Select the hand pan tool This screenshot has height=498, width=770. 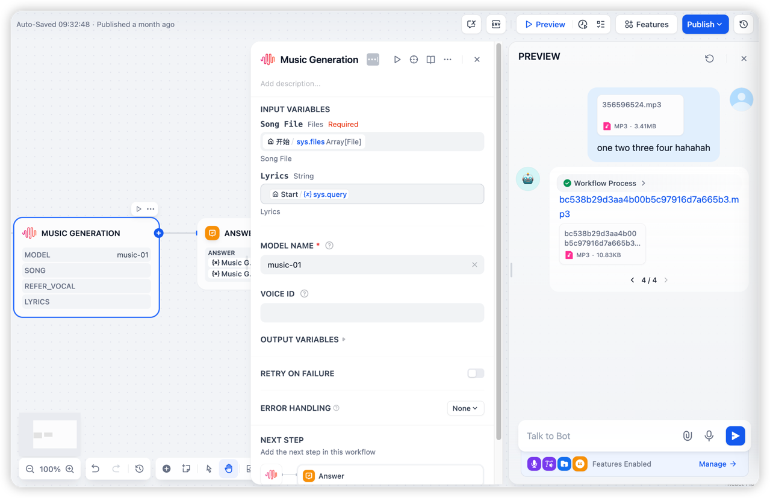pos(228,468)
